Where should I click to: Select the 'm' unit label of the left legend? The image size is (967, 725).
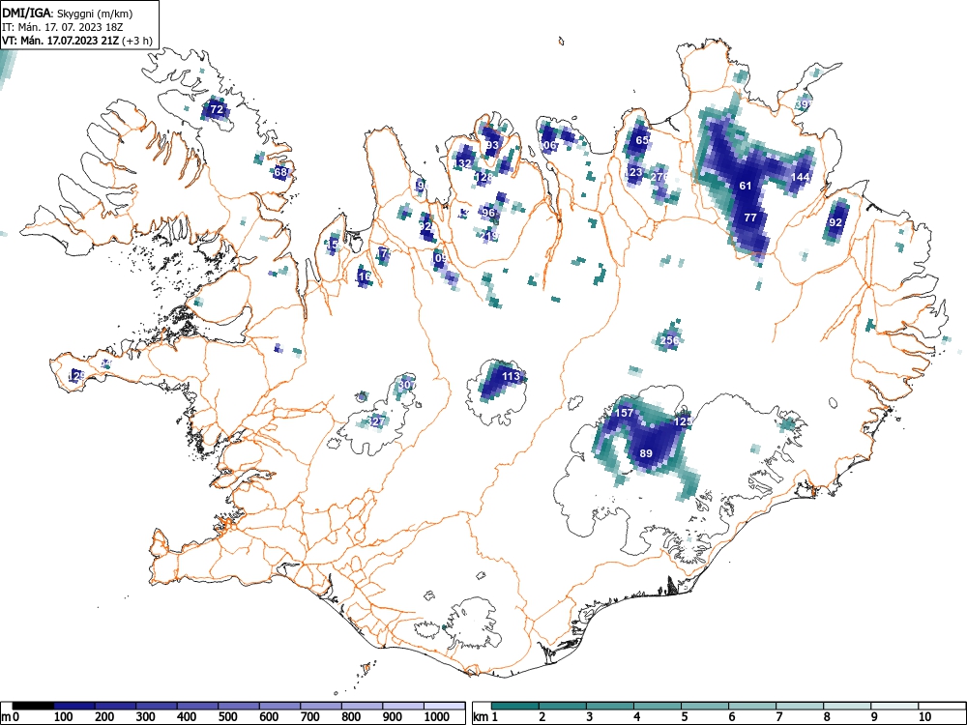click(x=6, y=717)
